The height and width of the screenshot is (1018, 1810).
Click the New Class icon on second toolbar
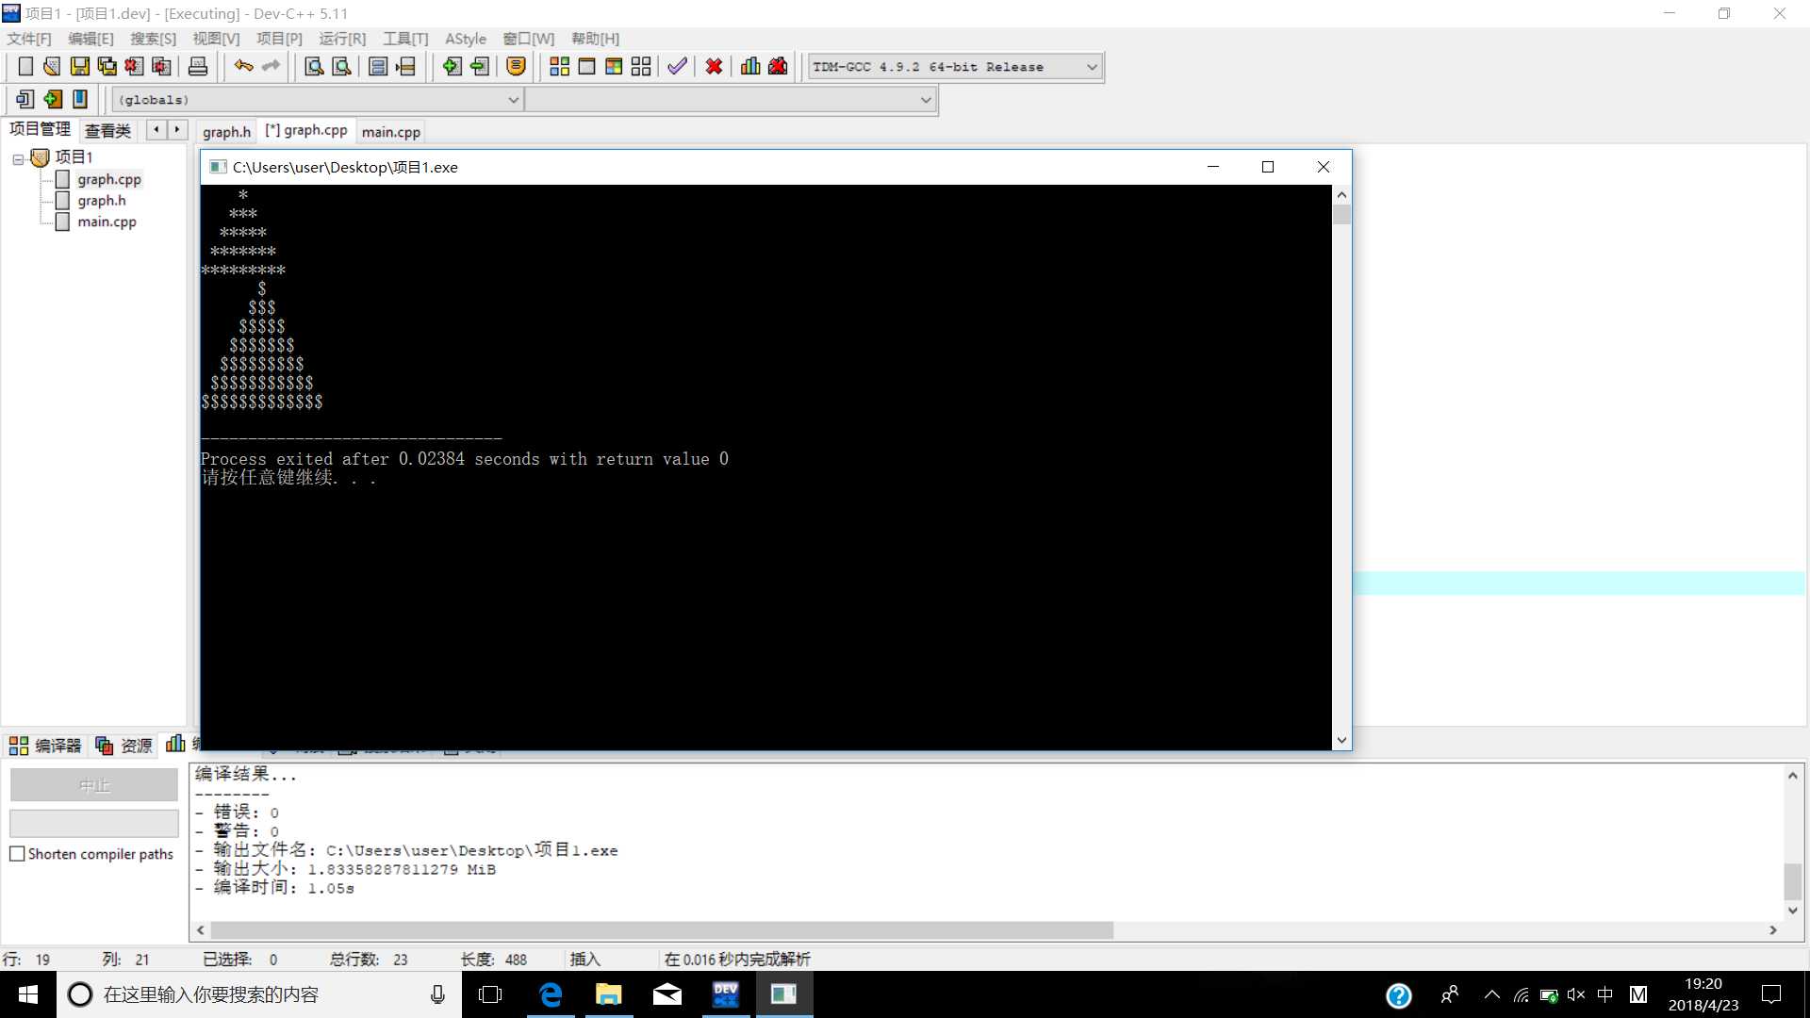click(25, 99)
